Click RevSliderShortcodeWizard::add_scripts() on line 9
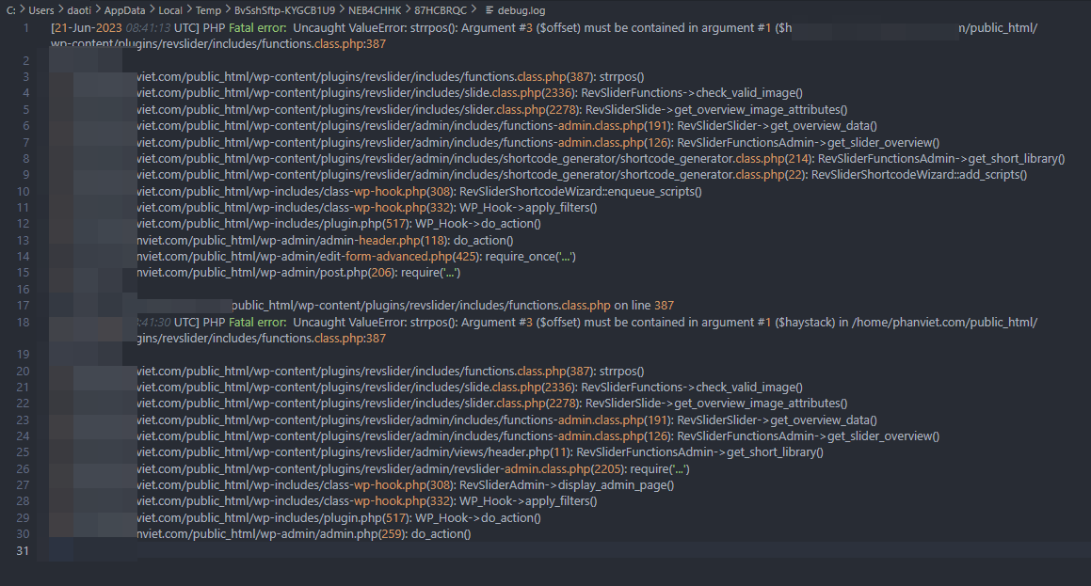 click(x=919, y=175)
